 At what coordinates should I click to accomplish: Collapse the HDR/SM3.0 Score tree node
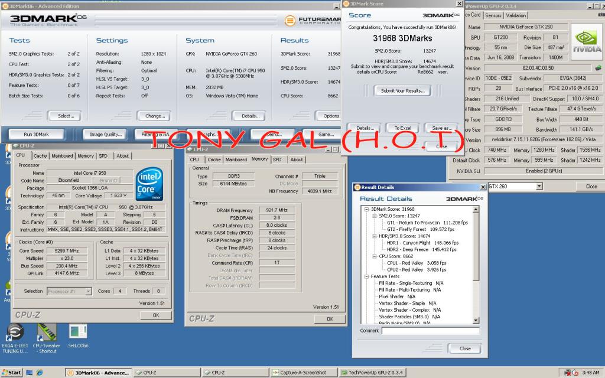pyautogui.click(x=374, y=236)
